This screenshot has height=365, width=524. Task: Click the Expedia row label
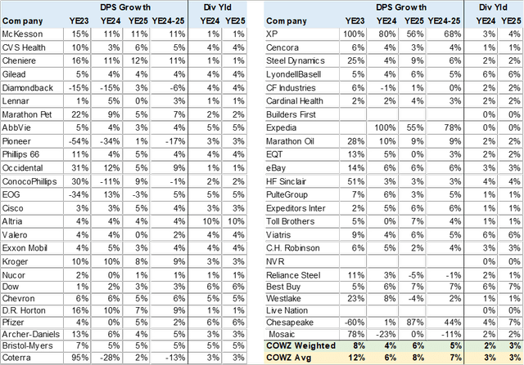click(x=282, y=128)
